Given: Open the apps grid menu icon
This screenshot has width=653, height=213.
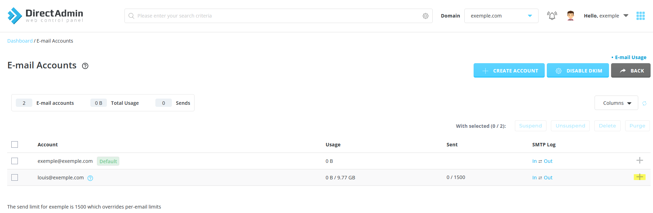Looking at the screenshot, I should [641, 16].
